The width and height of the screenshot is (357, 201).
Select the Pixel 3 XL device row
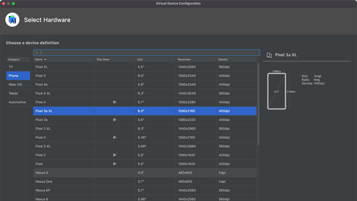coord(145,128)
